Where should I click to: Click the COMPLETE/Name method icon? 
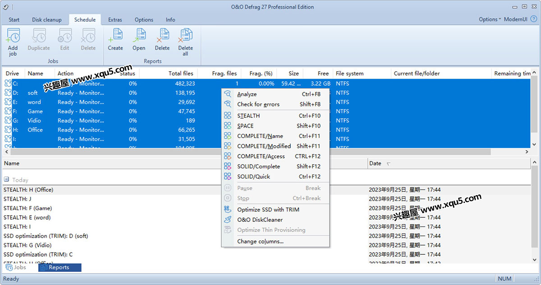click(x=228, y=136)
